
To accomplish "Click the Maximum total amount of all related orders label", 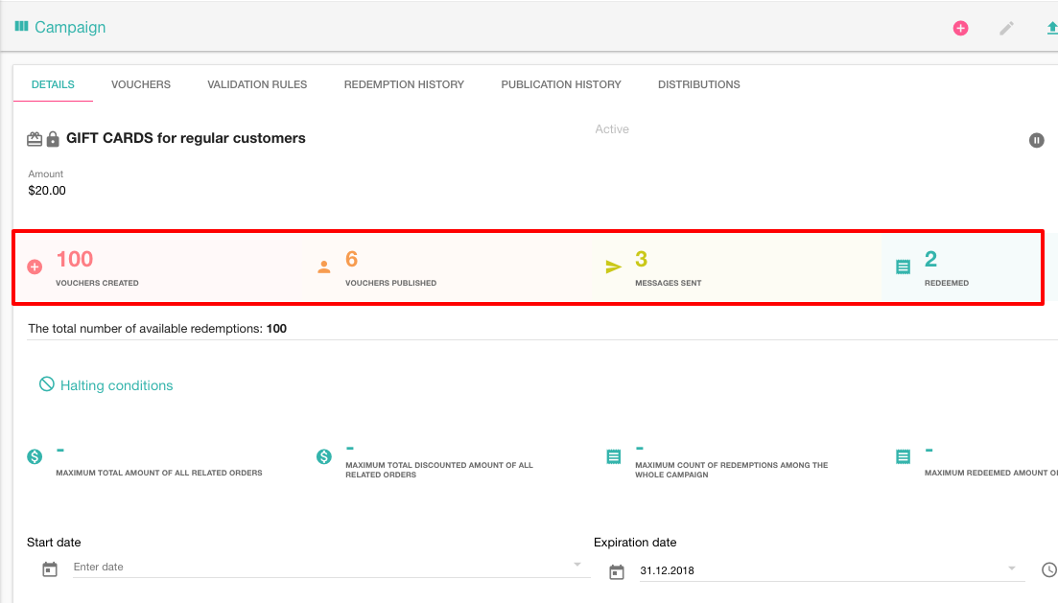I will [x=159, y=473].
